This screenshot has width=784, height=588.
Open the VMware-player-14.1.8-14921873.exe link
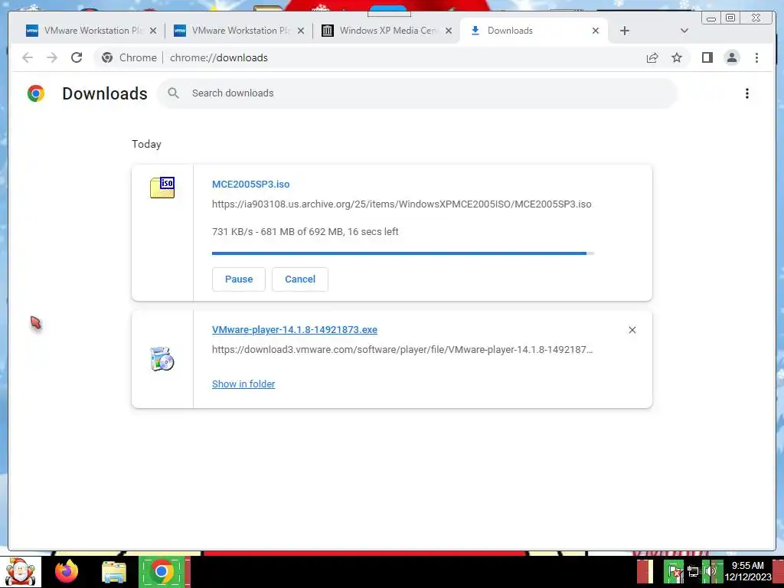click(x=295, y=329)
